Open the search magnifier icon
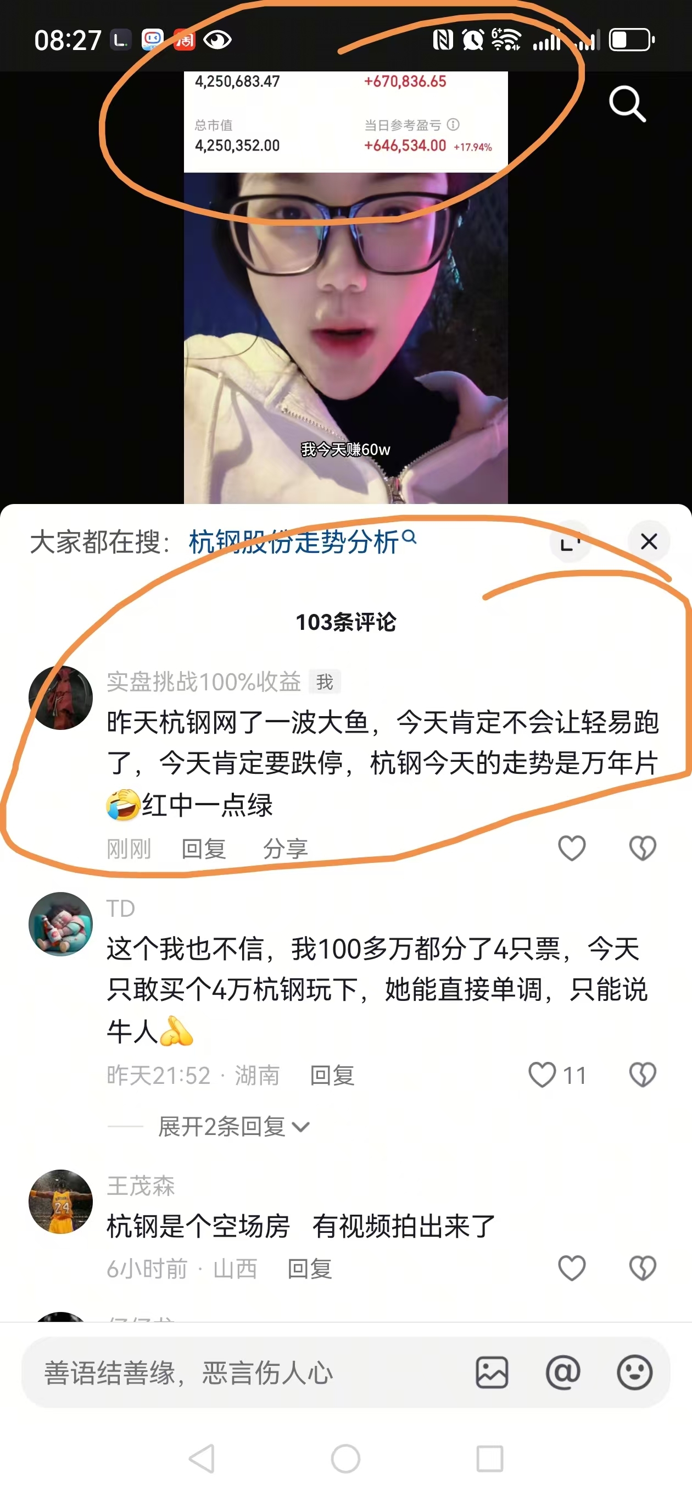 click(x=627, y=104)
